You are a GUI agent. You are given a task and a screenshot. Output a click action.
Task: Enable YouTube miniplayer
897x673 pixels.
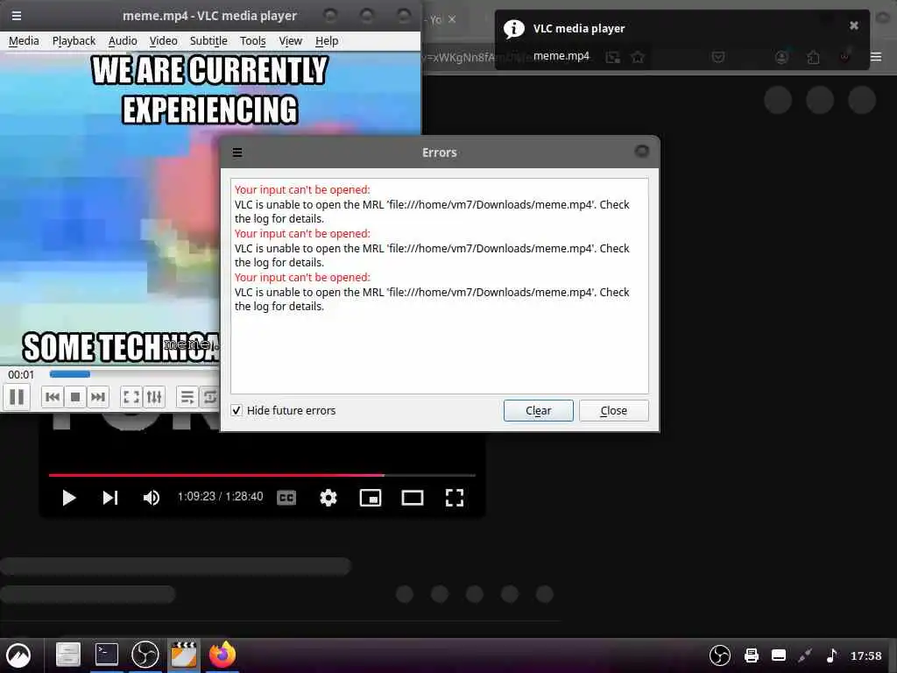point(371,498)
